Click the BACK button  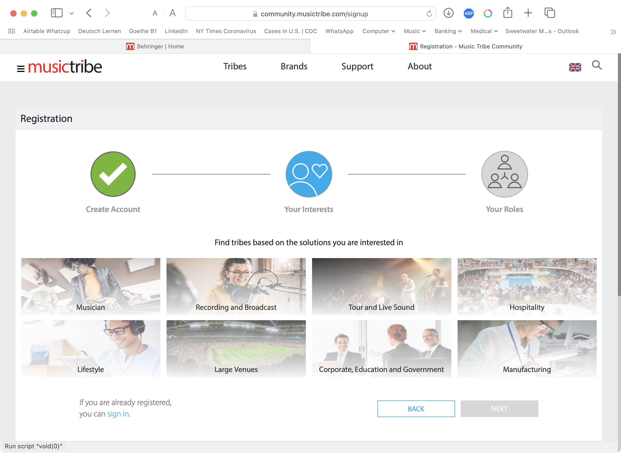[416, 408]
